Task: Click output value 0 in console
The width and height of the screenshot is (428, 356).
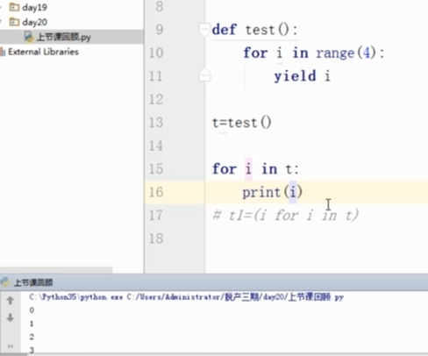Action: pyautogui.click(x=32, y=310)
